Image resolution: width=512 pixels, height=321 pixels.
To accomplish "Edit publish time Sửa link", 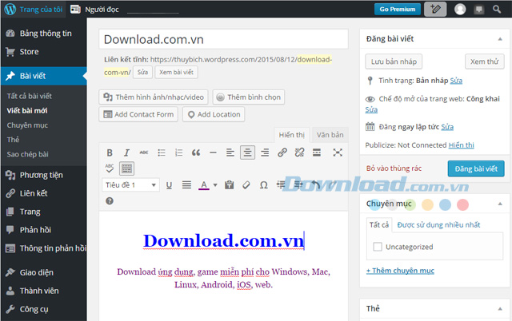I will (x=447, y=127).
